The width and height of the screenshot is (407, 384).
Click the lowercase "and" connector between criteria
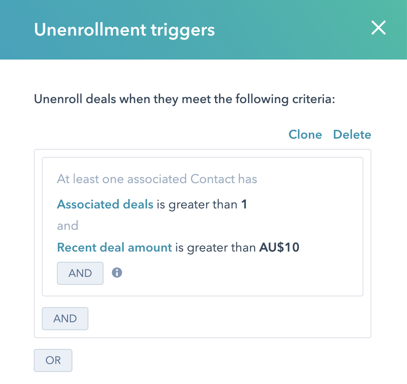pos(68,226)
